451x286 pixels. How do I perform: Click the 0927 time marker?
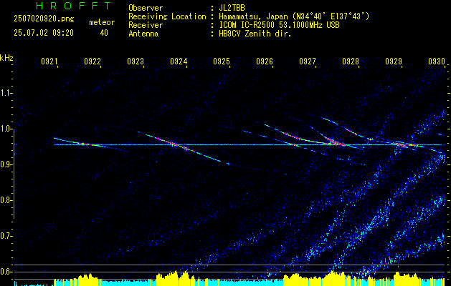pos(308,61)
